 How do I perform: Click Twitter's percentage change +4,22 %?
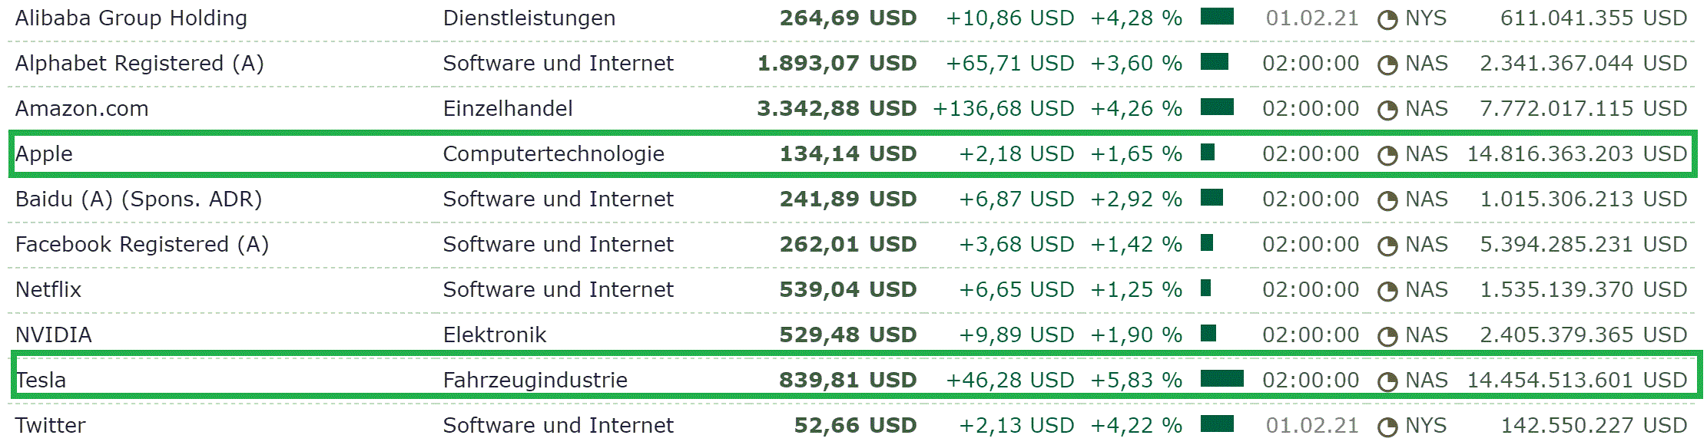click(1136, 426)
